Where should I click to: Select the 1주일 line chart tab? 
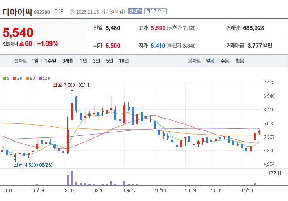50,61
